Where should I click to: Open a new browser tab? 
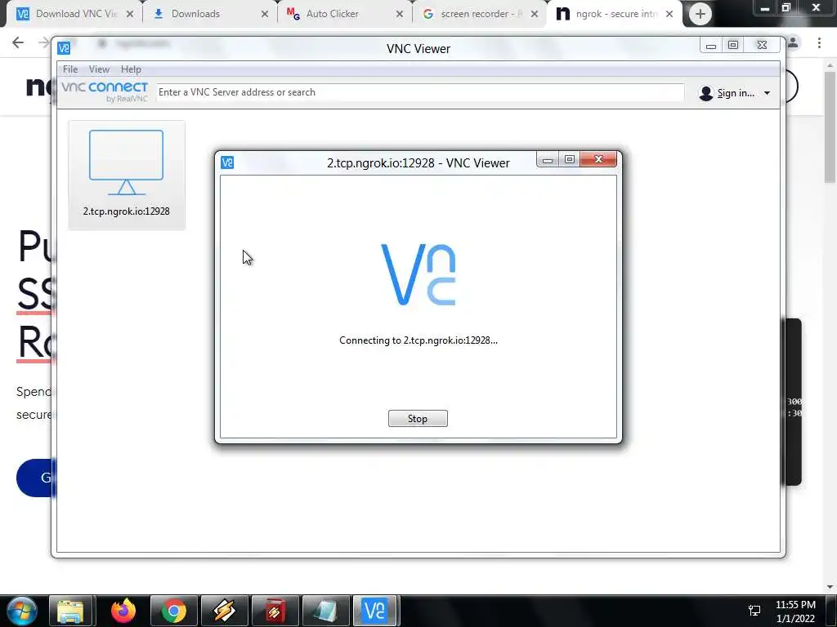tap(700, 14)
